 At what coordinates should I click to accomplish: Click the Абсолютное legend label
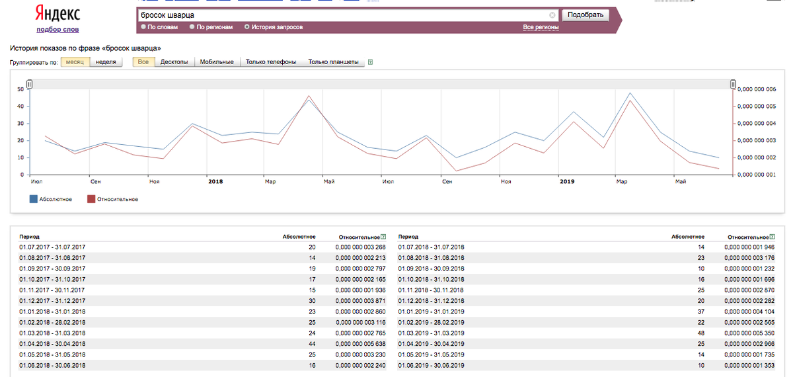click(x=56, y=198)
